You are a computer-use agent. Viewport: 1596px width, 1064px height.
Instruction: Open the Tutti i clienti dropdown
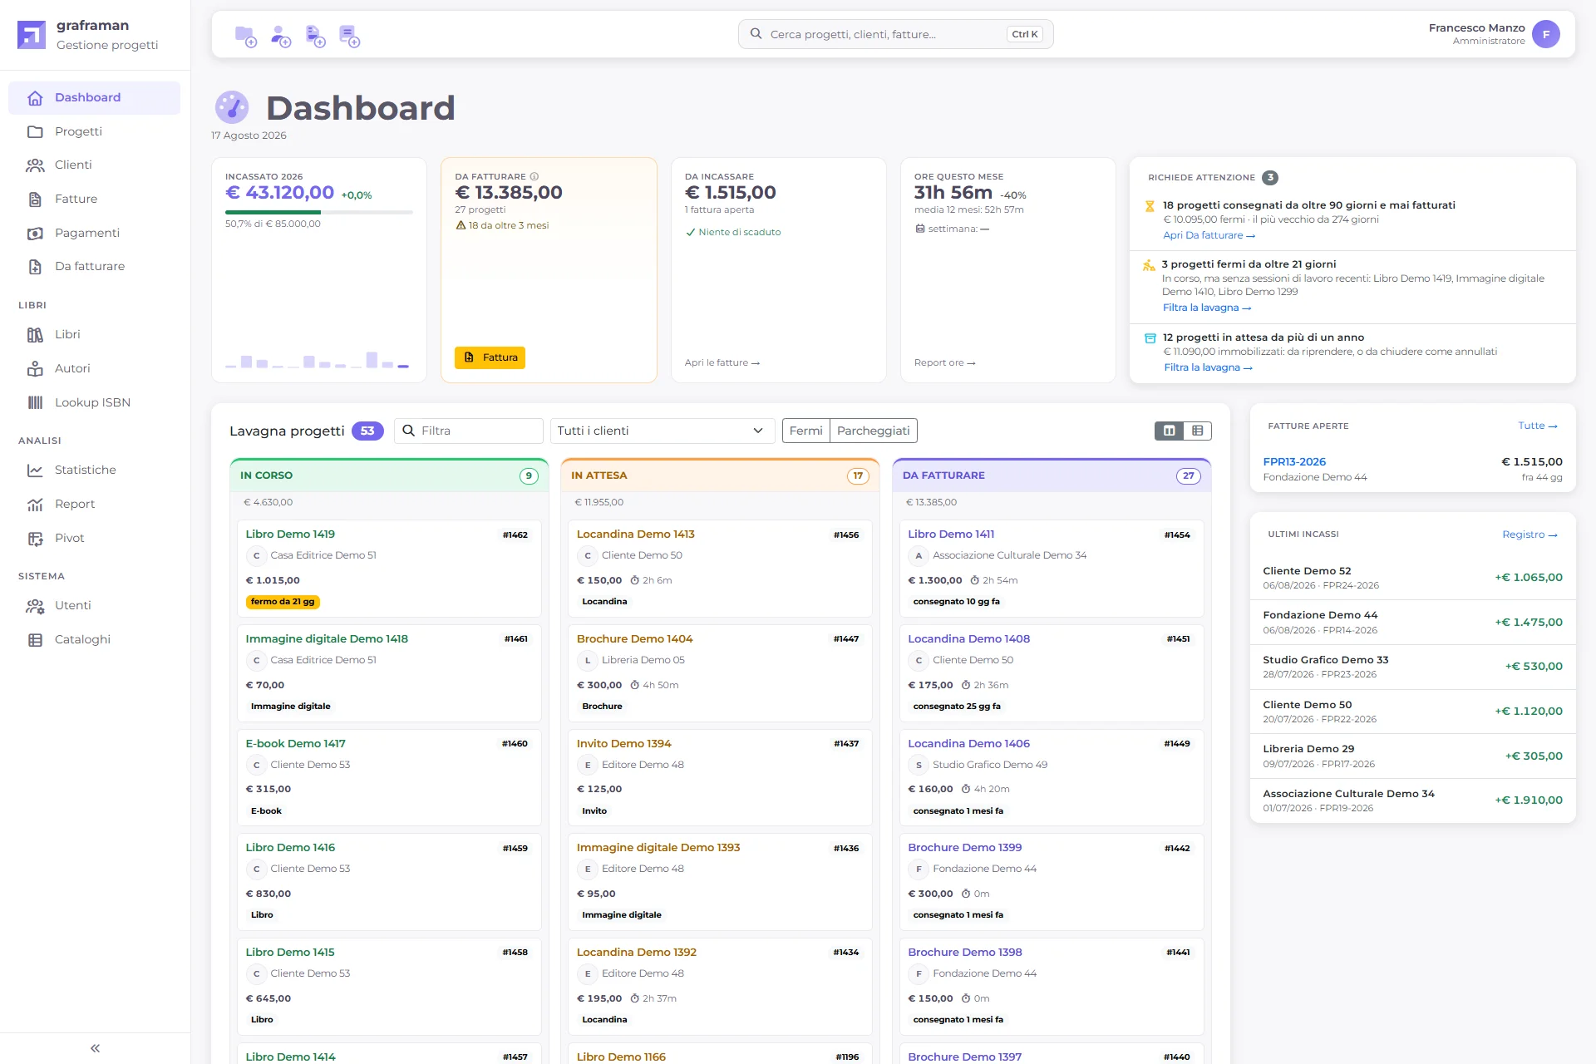(662, 431)
